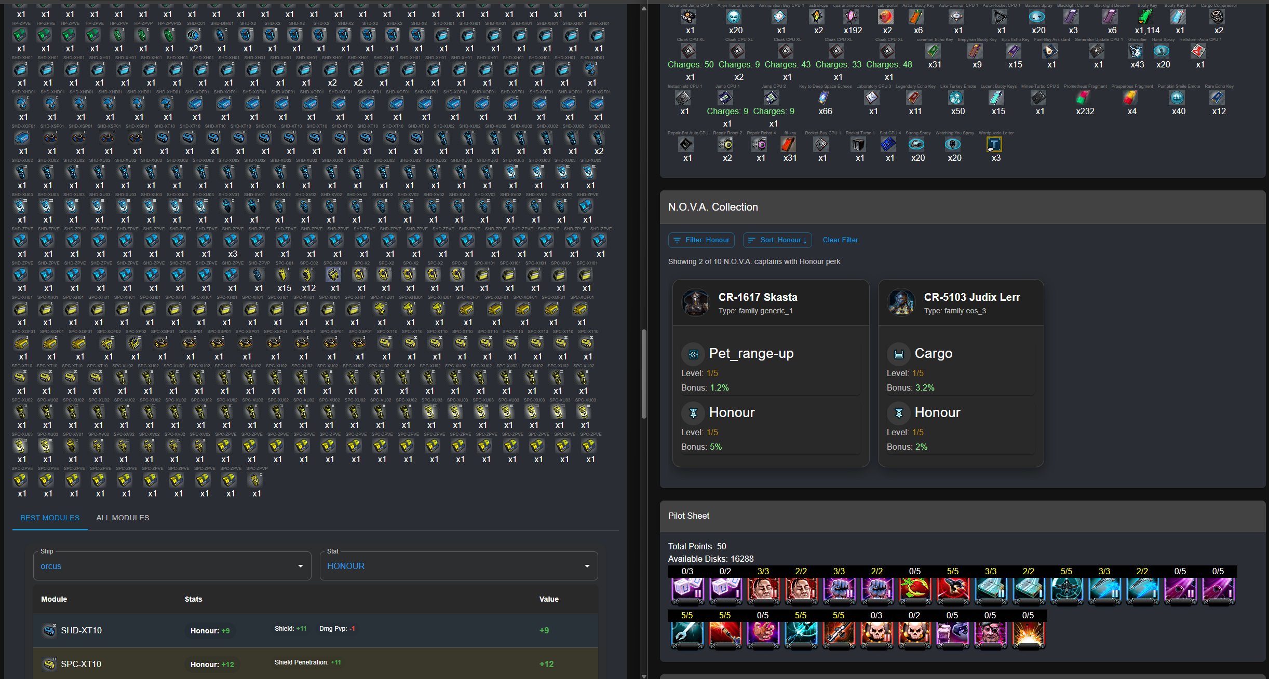Click the 'Available Disks: 16288' text
Screen dimensions: 1269x679
click(x=711, y=559)
